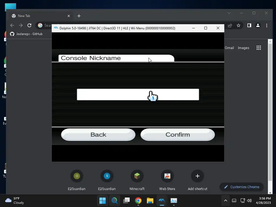Open network tray icon
The height and width of the screenshot is (207, 276).
point(243,201)
